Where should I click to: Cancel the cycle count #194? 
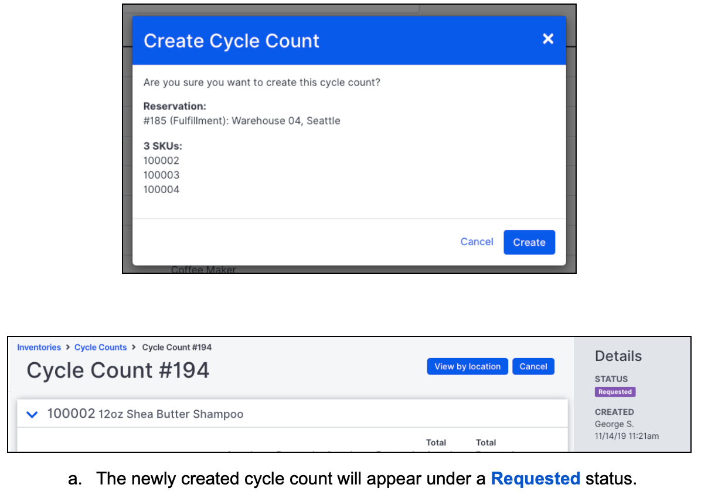533,366
